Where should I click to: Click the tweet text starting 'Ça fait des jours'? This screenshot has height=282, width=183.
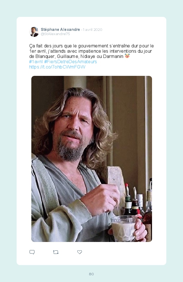[91, 51]
